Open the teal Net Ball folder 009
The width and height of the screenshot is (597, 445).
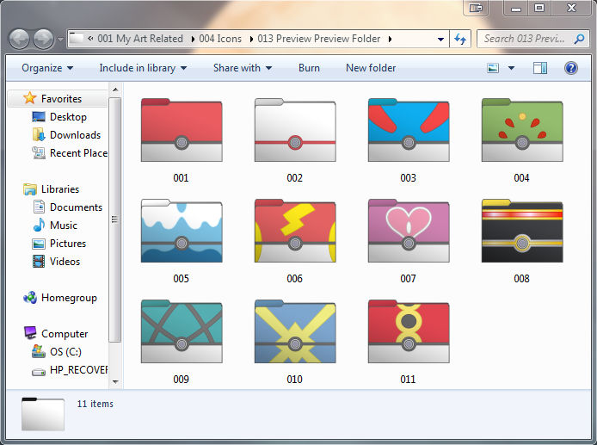[x=182, y=331]
